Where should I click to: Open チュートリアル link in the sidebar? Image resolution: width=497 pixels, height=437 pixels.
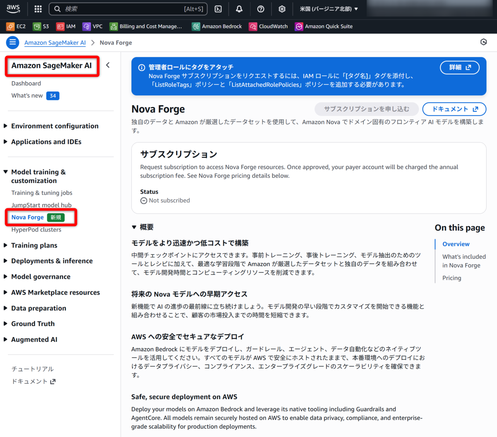pos(33,369)
